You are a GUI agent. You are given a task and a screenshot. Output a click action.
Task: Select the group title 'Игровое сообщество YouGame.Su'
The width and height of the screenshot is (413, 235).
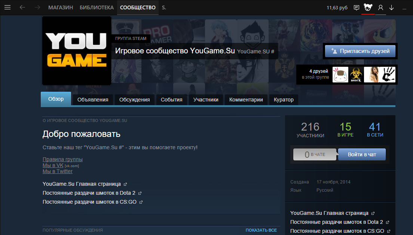click(x=175, y=51)
